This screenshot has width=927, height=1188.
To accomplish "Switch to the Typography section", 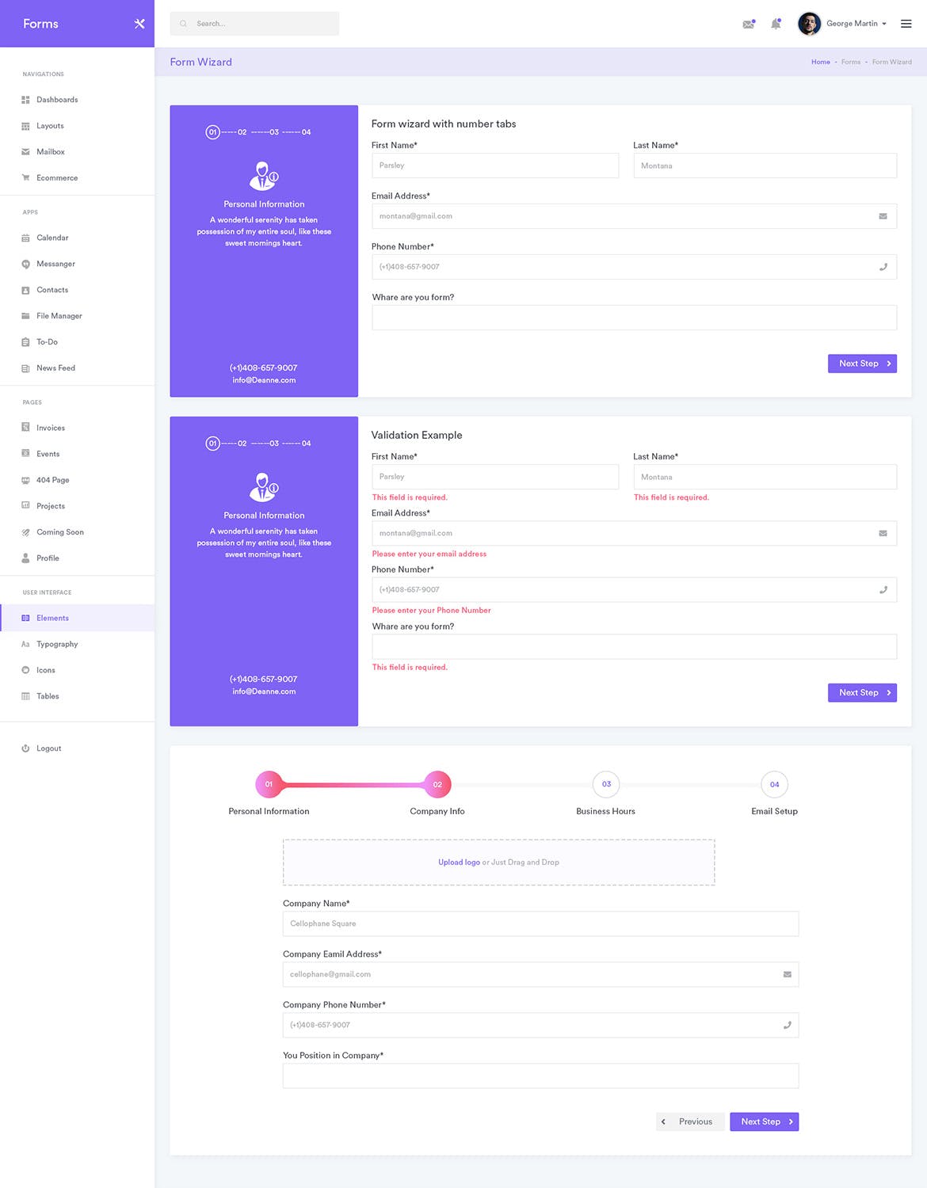I will [x=57, y=644].
